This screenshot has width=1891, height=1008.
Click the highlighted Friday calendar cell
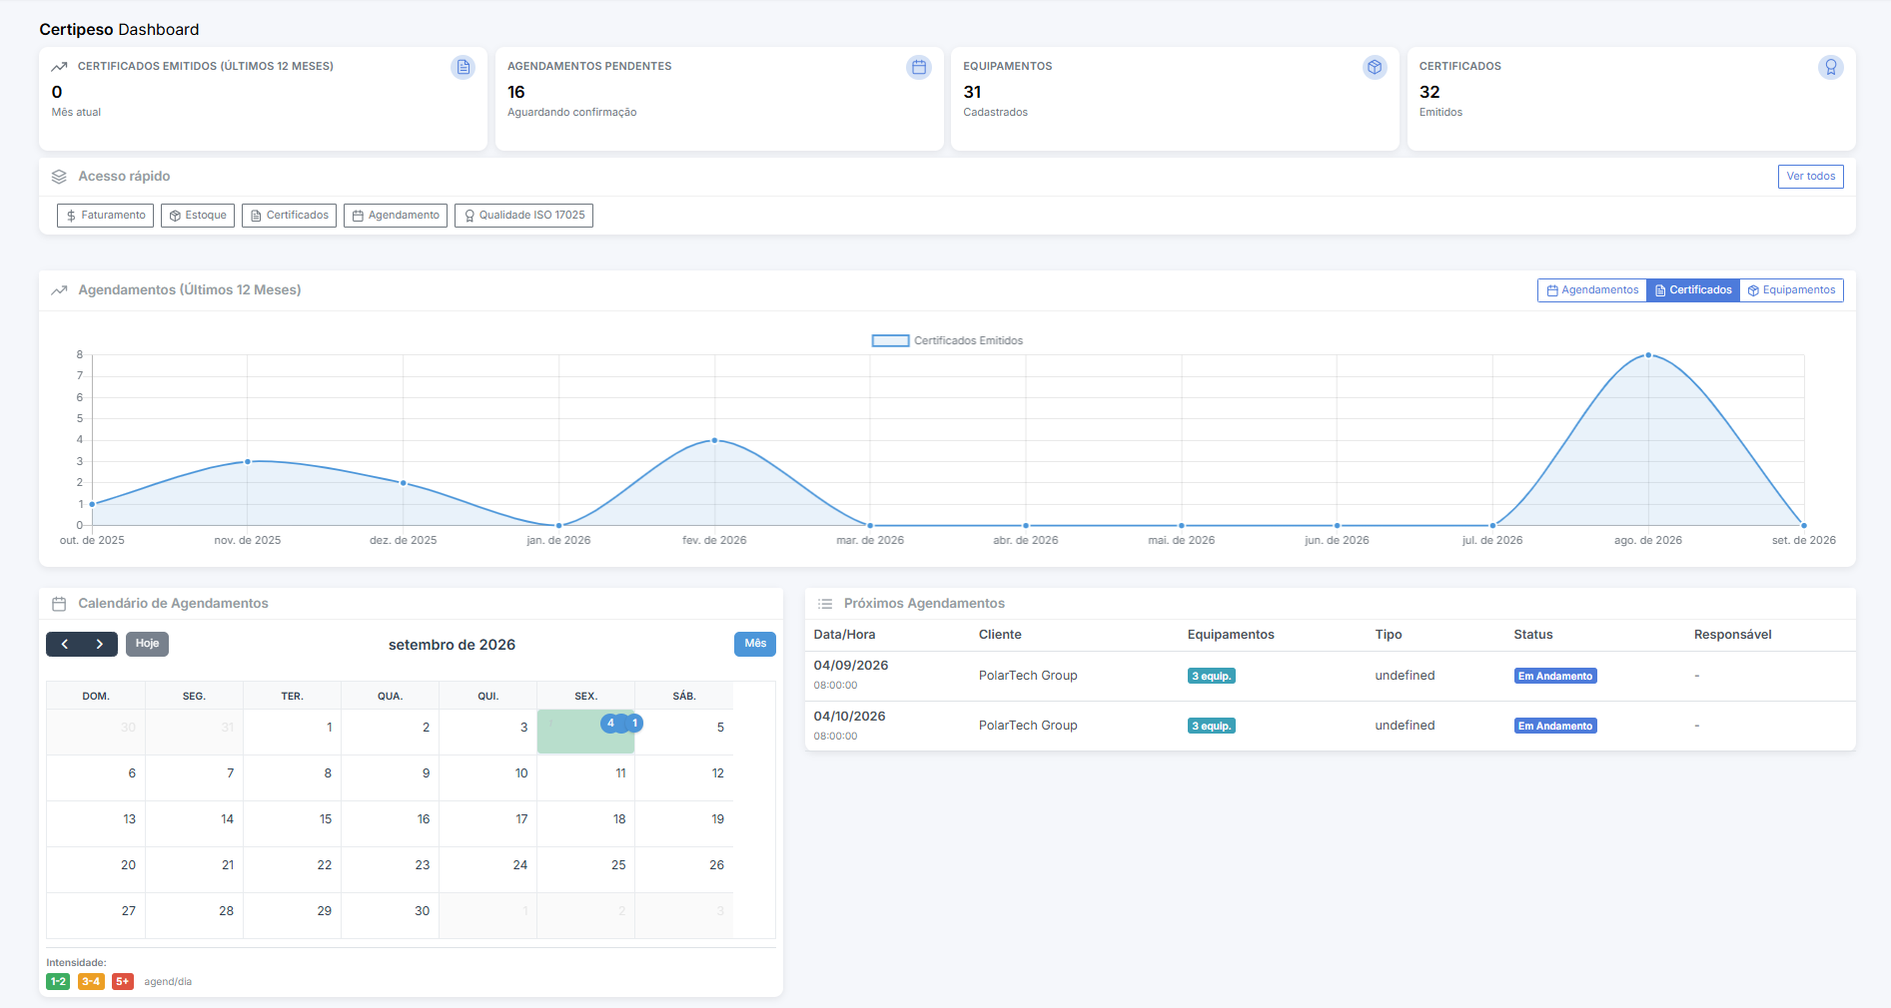coord(585,732)
